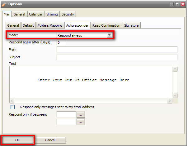Open the Security tab
The image size is (187, 146).
(68, 14)
